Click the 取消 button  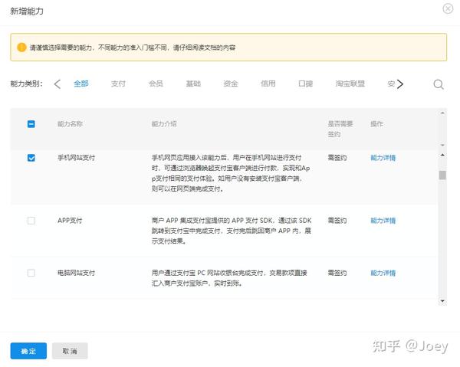70,351
